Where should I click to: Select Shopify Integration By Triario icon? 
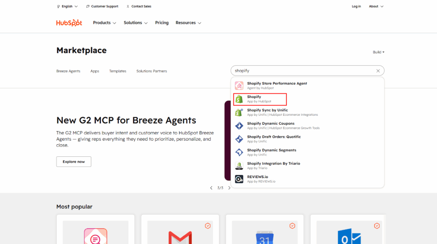(x=239, y=166)
